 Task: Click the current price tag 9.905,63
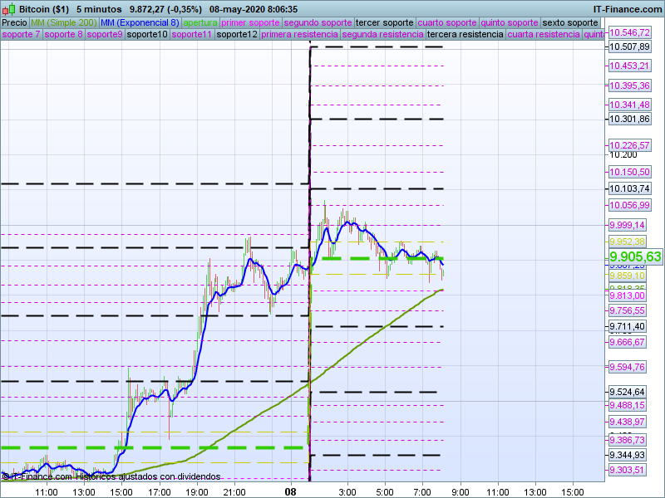tap(635, 256)
